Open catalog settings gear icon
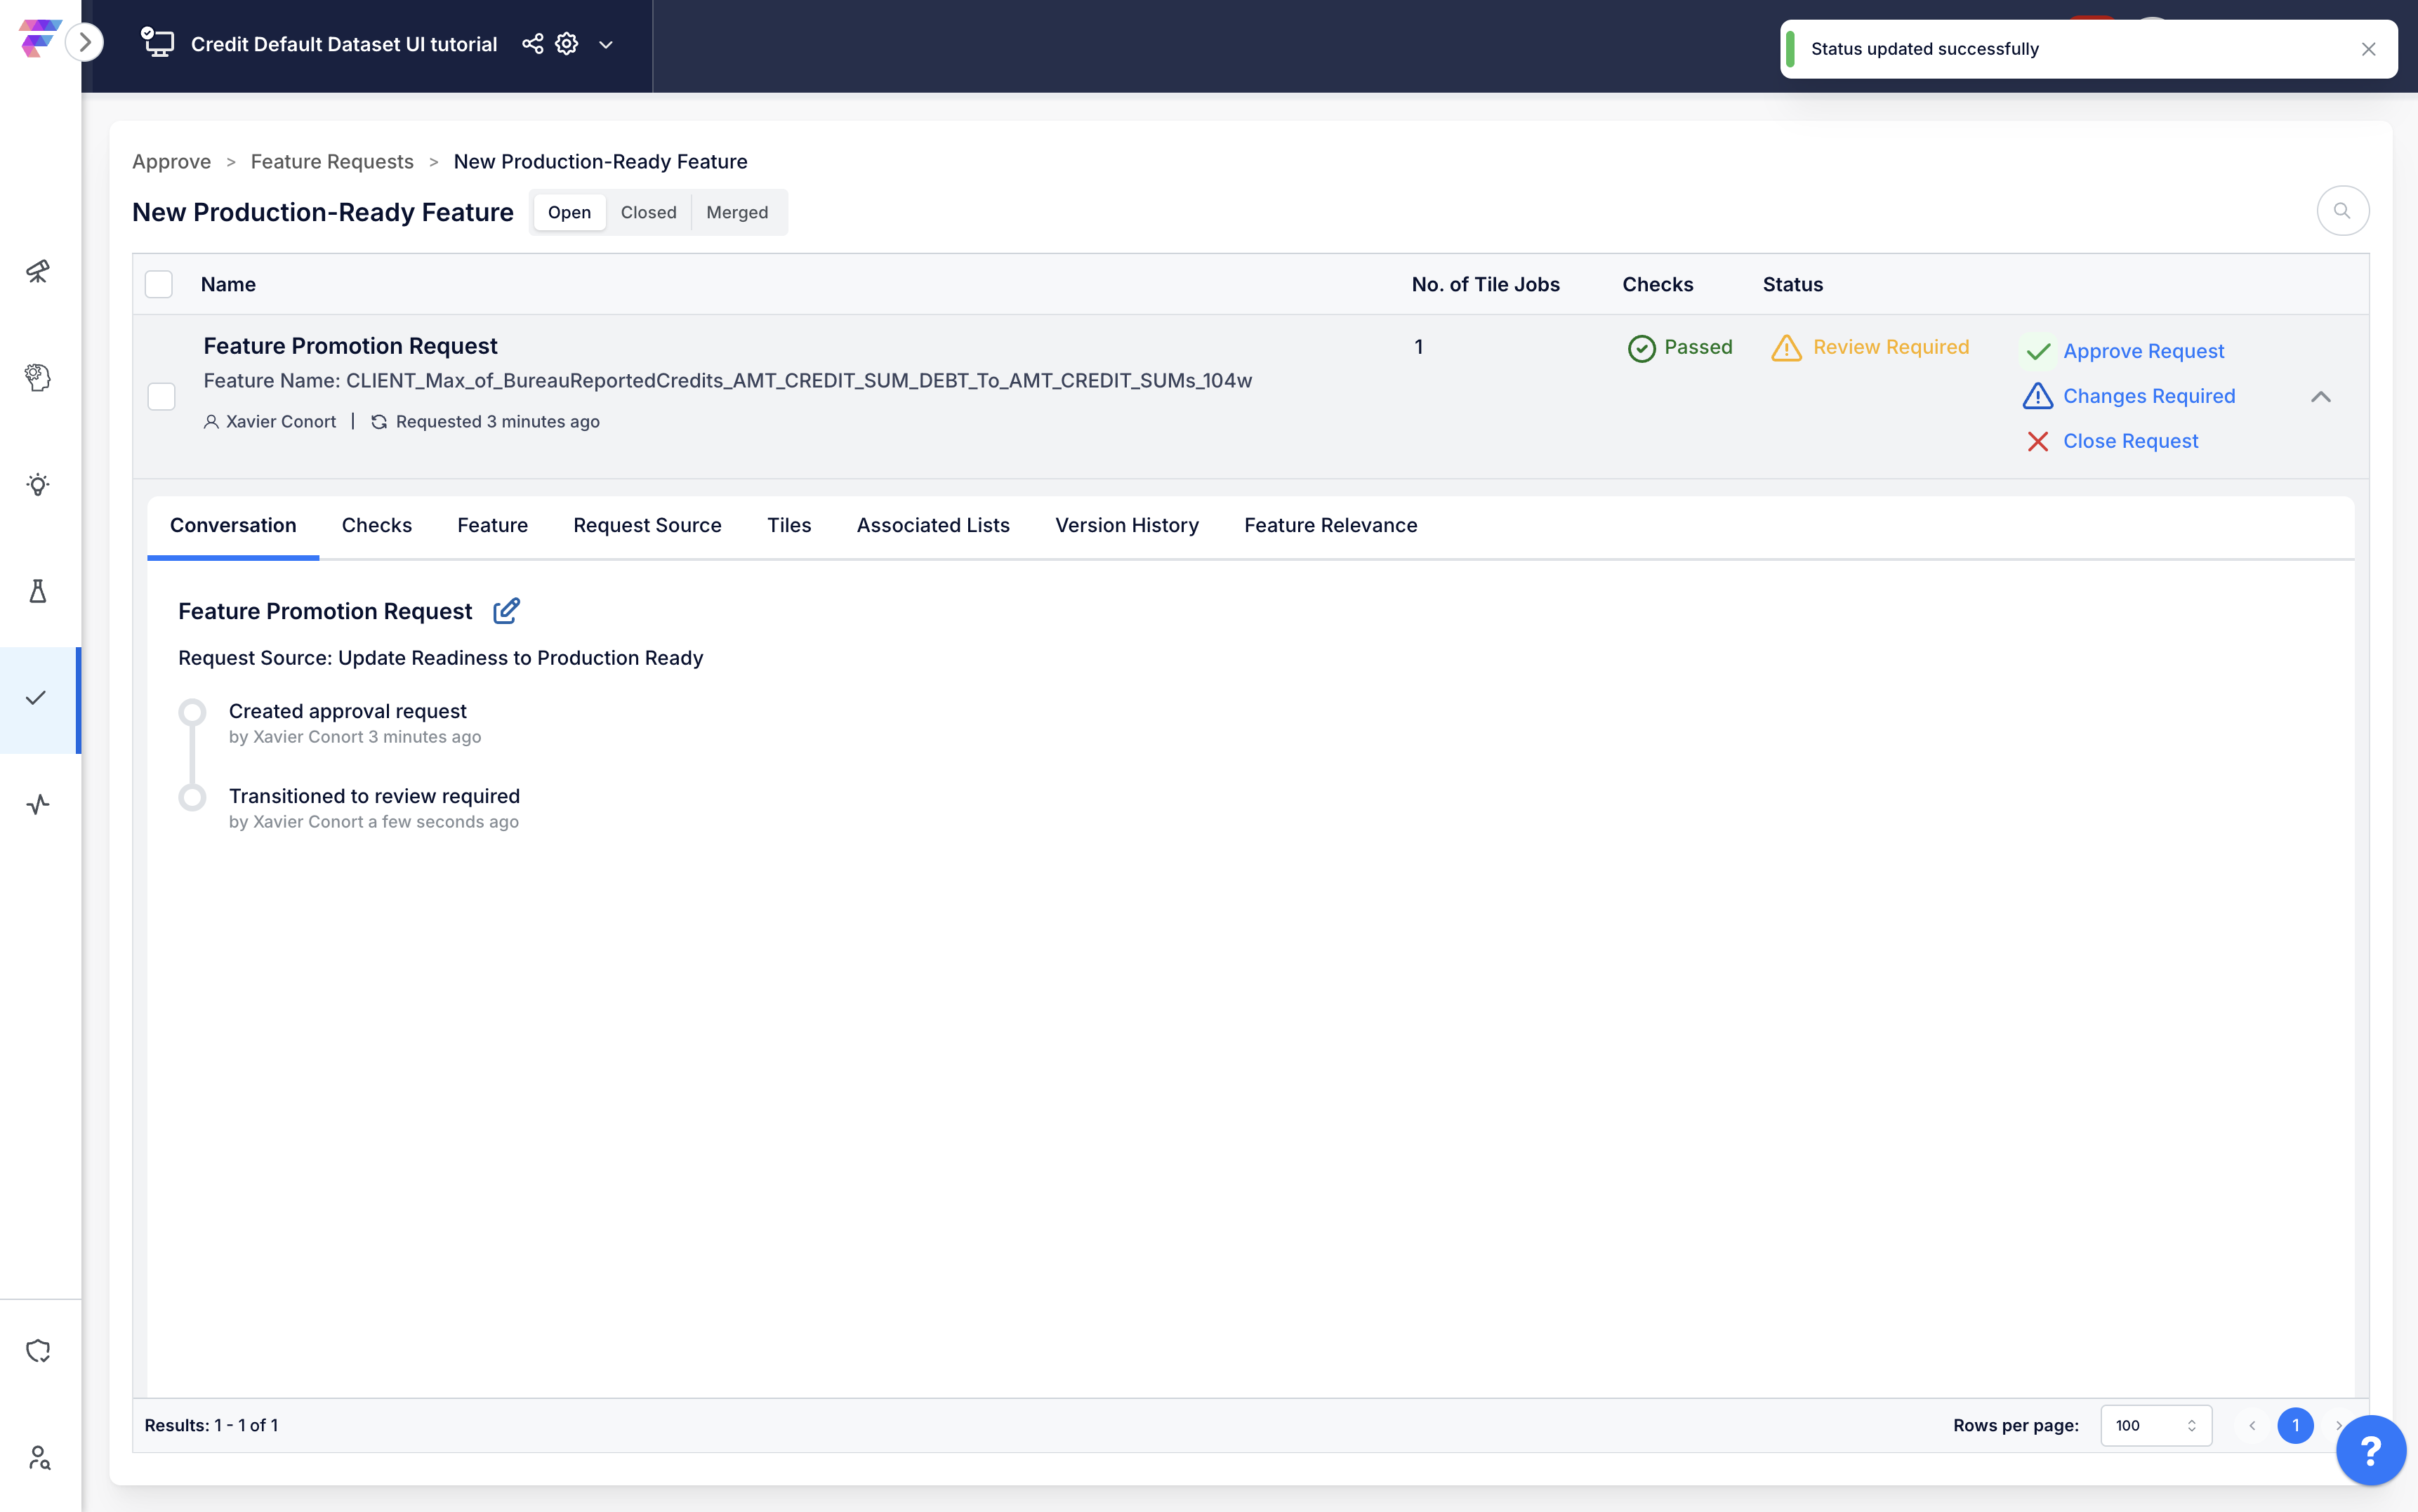 pos(567,44)
